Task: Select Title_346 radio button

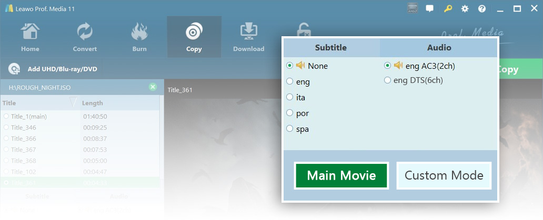Action: tap(6, 128)
